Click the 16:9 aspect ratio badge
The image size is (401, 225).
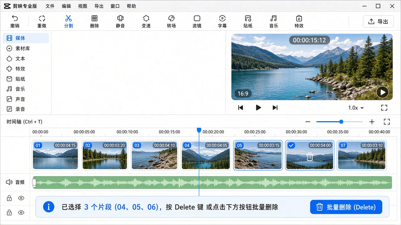pyautogui.click(x=243, y=93)
